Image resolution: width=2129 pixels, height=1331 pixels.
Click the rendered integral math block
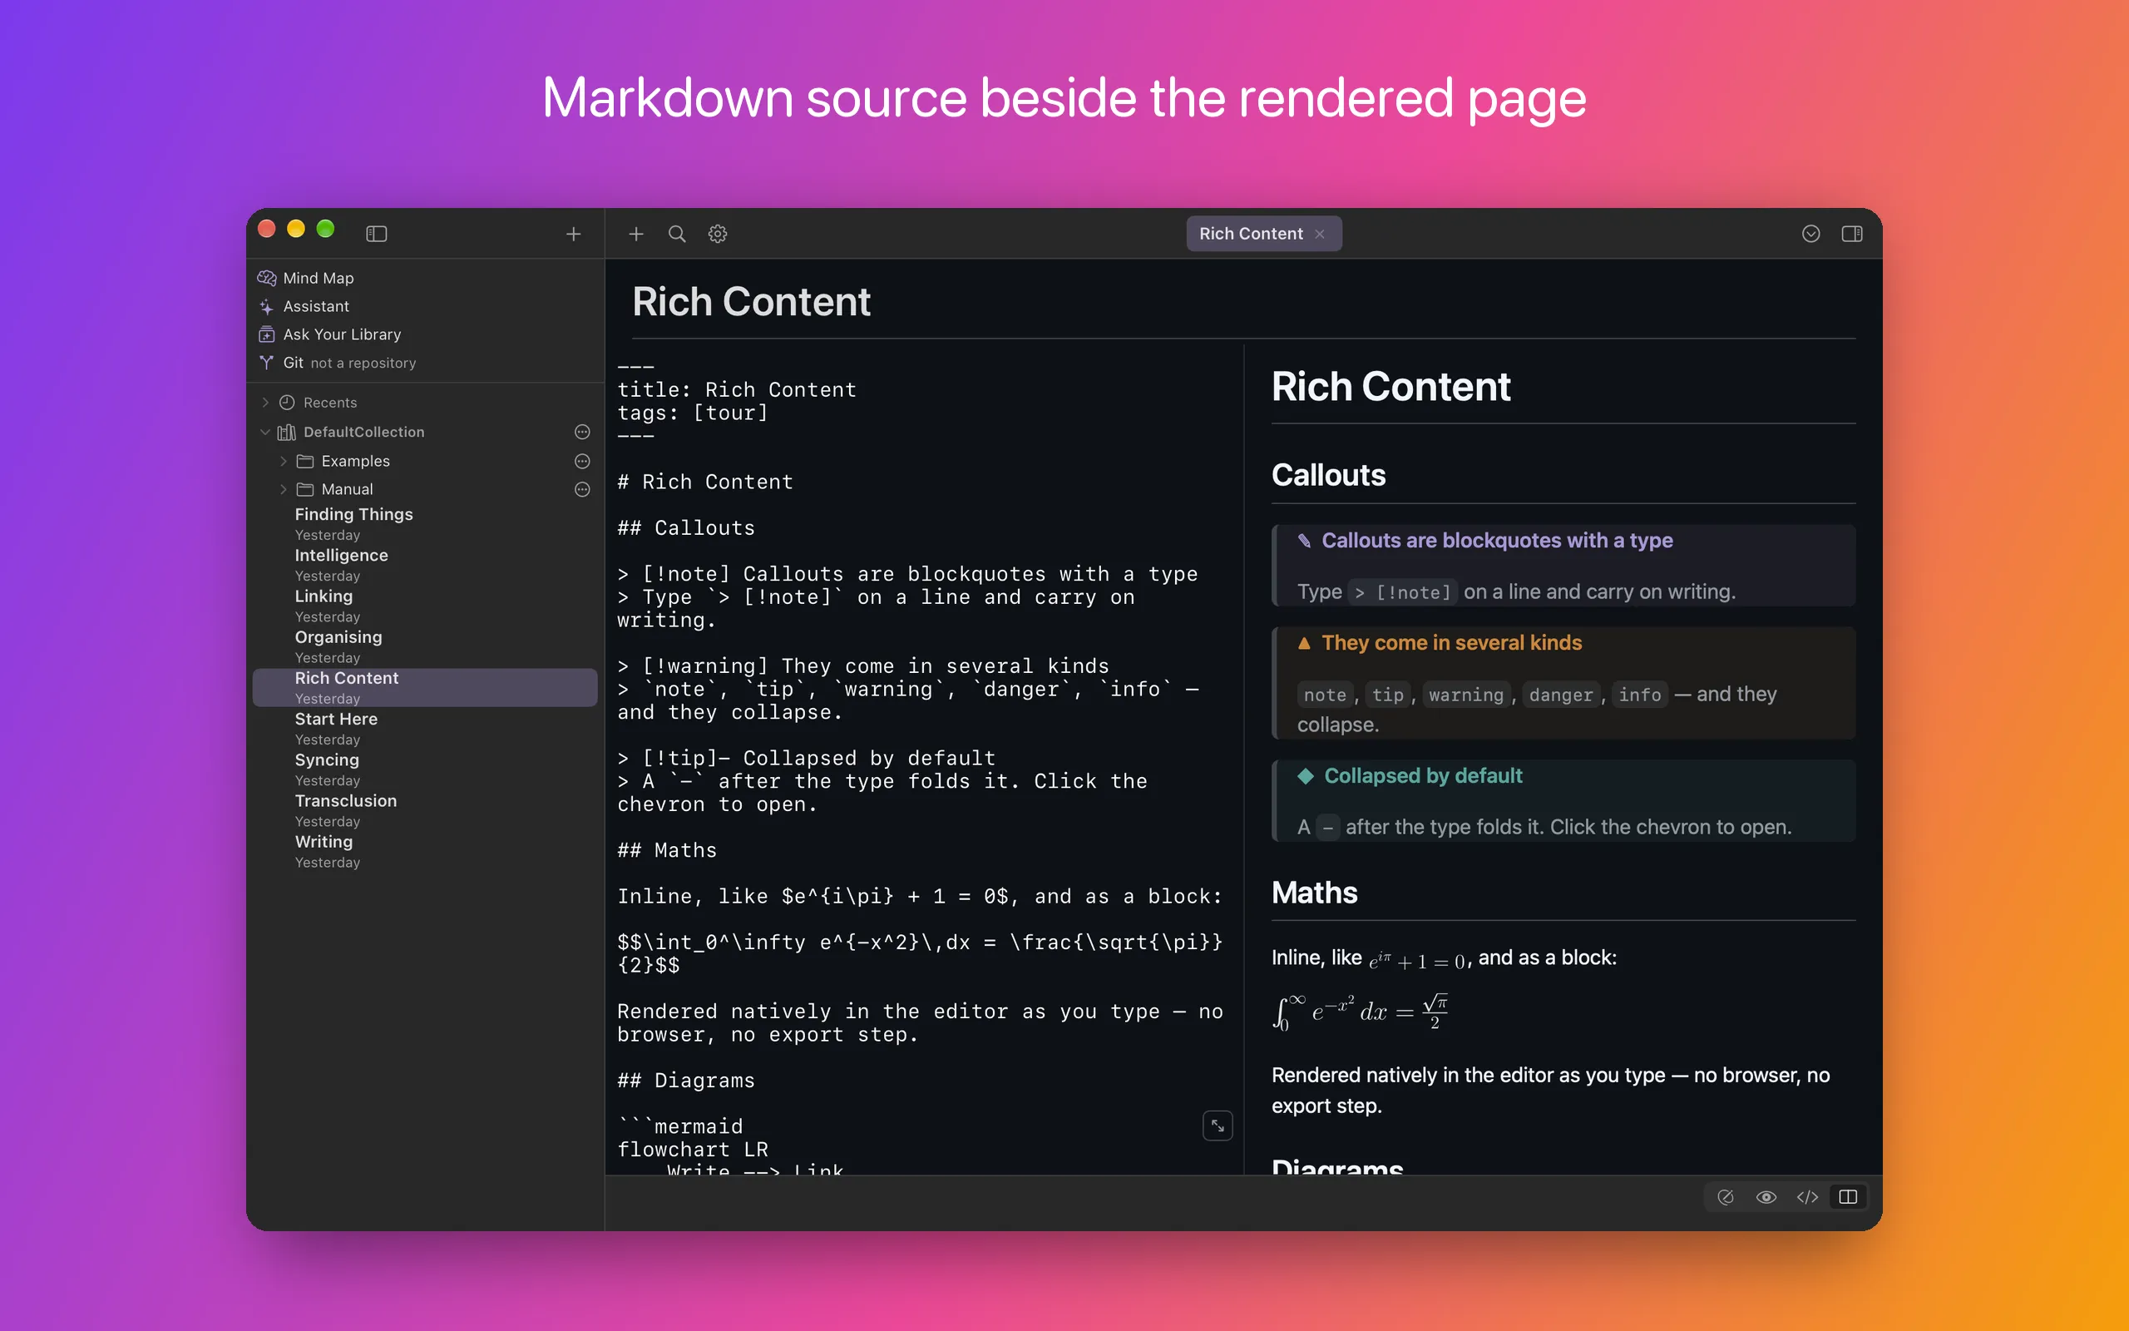click(1359, 1012)
